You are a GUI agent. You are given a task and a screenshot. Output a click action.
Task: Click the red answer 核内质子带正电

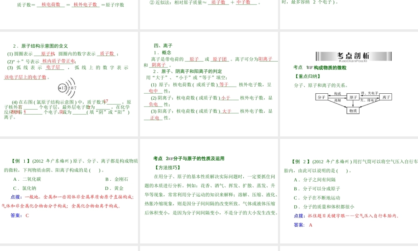[x=59, y=61]
